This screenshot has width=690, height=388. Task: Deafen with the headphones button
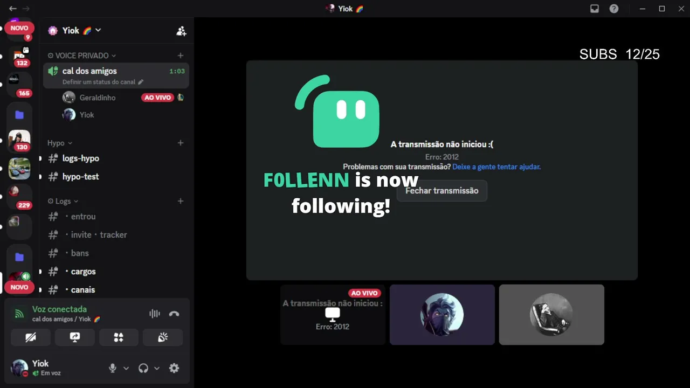[143, 368]
